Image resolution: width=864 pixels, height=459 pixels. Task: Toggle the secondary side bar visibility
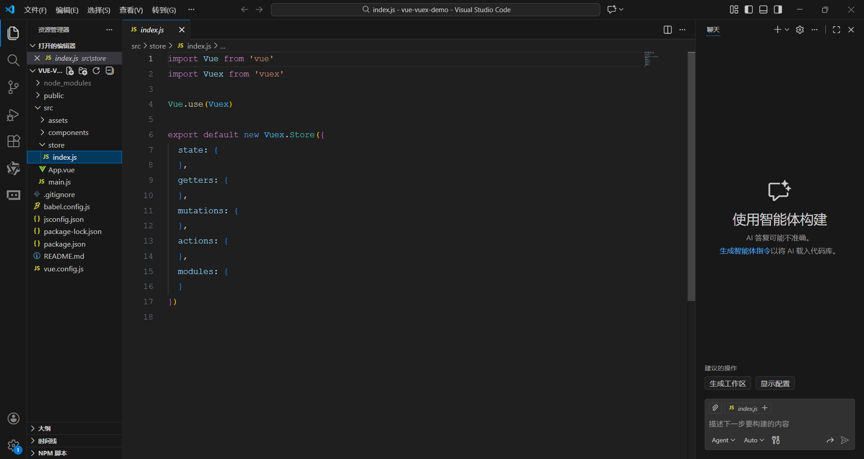click(x=778, y=9)
